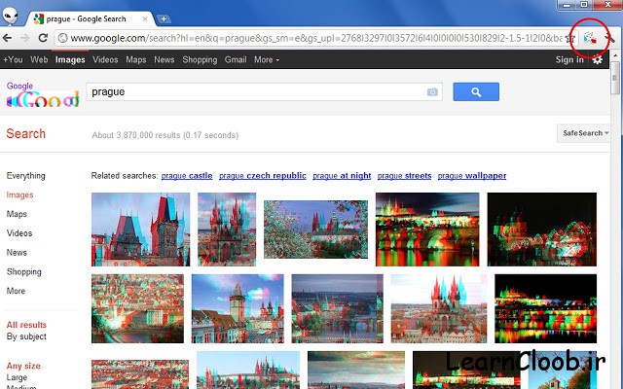Select Shopping in the left sidebar

pyautogui.click(x=23, y=272)
